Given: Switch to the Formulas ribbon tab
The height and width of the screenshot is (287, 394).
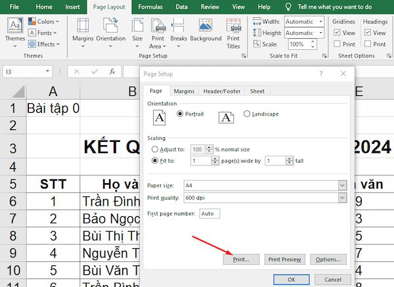Looking at the screenshot, I should (x=150, y=7).
